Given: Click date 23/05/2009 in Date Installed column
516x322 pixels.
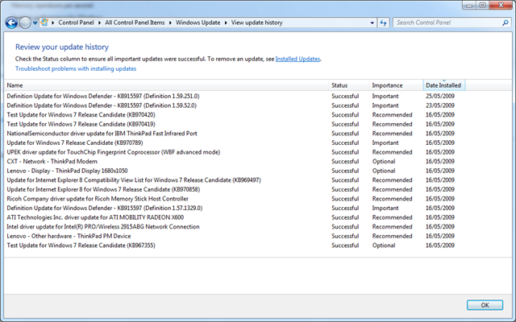Looking at the screenshot, I should [440, 105].
